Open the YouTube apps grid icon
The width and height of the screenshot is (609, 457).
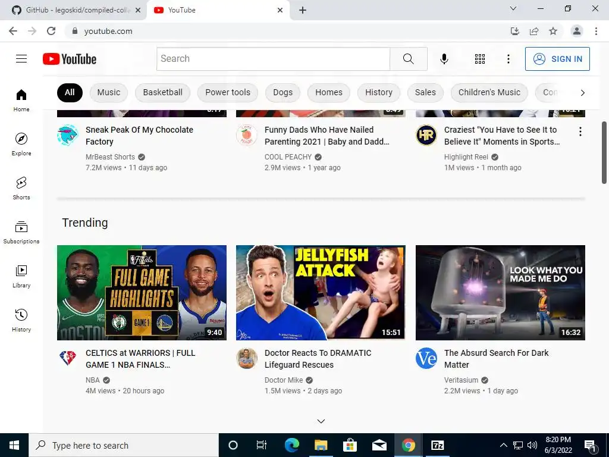480,59
